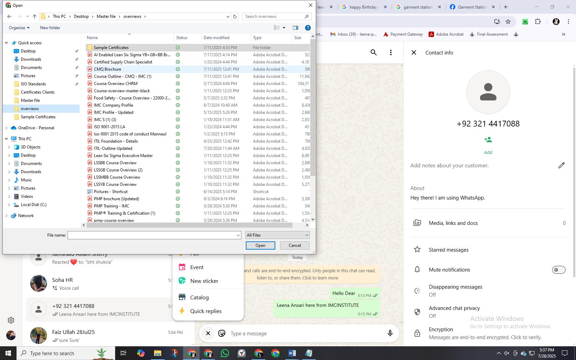Click the Windows Start button

(8, 353)
